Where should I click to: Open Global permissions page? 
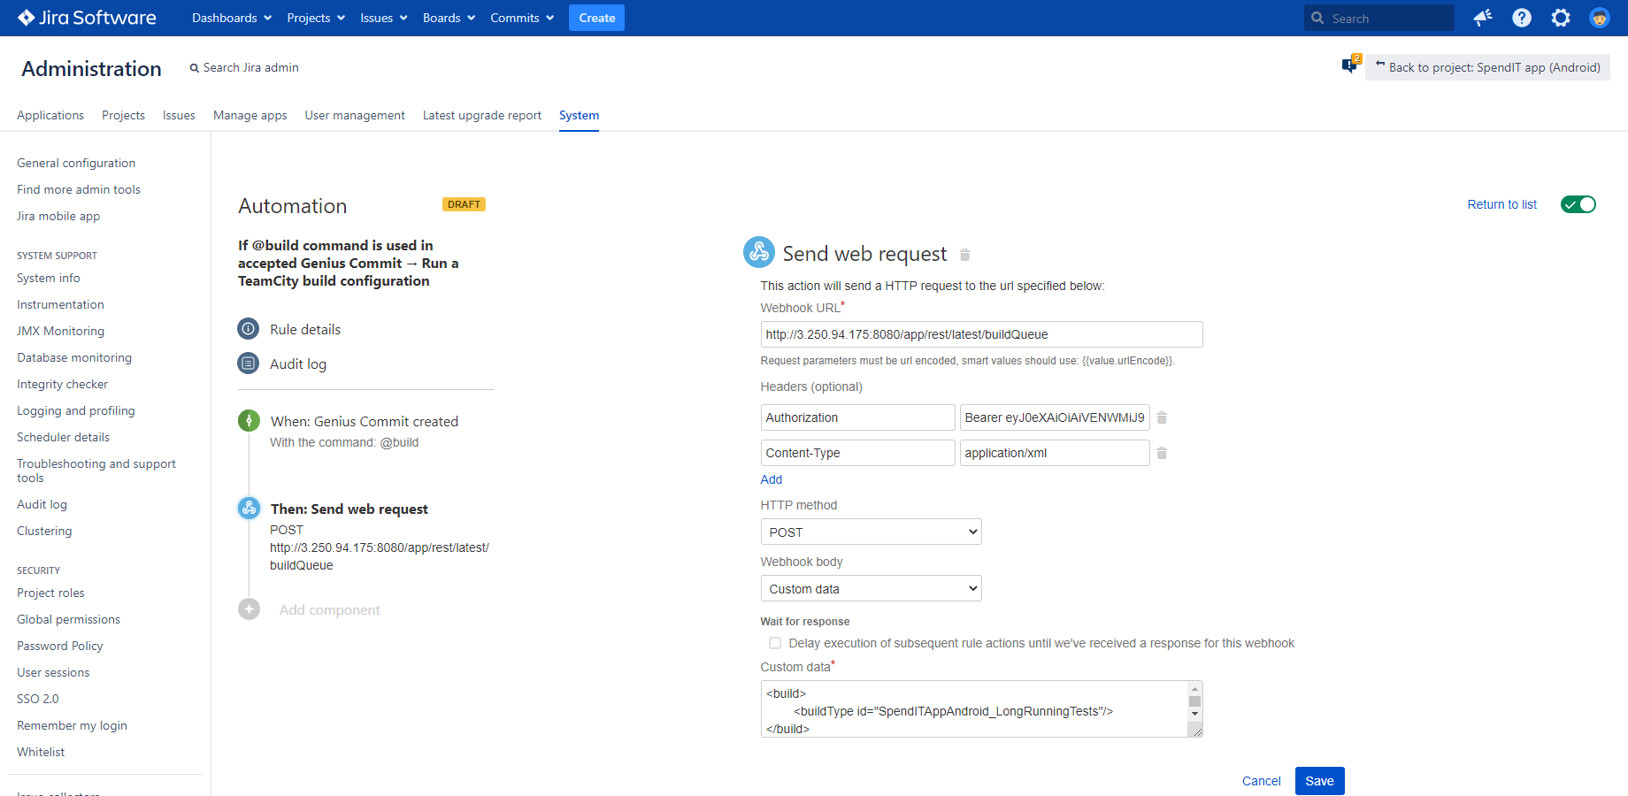[x=68, y=619]
